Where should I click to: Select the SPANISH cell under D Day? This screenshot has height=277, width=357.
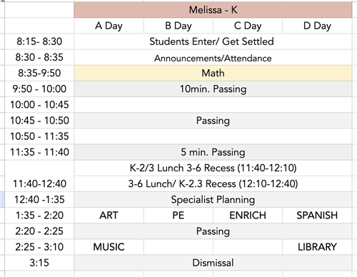pyautogui.click(x=317, y=216)
